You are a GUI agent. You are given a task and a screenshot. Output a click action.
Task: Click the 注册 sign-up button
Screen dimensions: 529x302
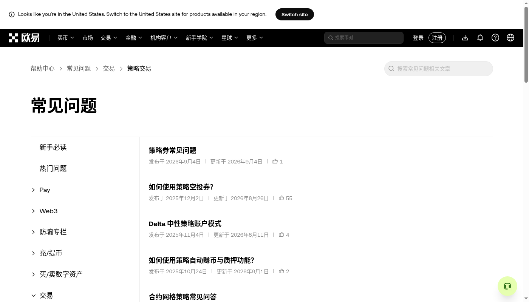437,38
